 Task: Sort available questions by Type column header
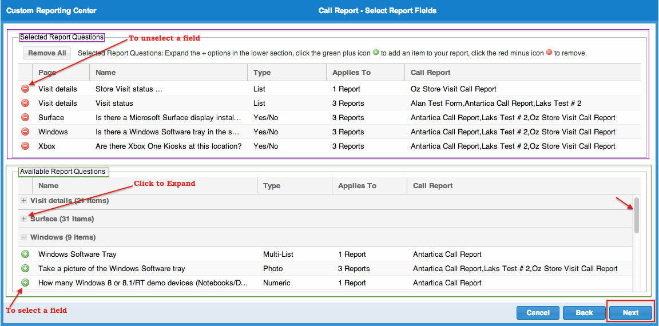coord(272,186)
